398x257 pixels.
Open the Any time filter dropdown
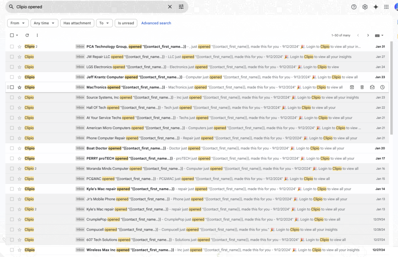[44, 23]
